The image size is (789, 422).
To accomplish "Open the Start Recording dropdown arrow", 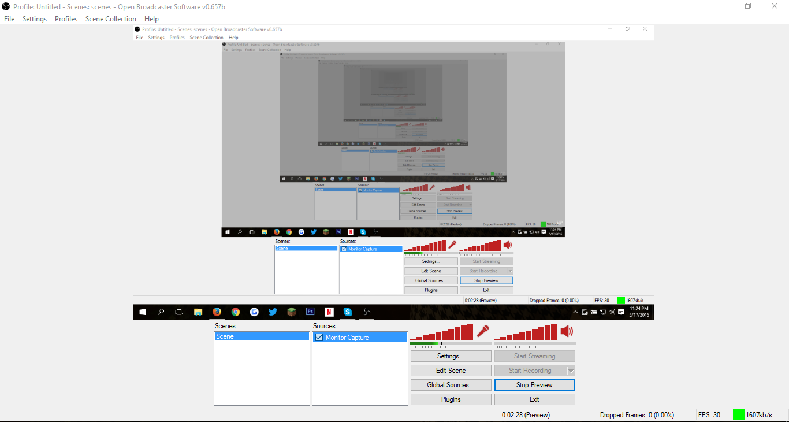I will click(571, 371).
